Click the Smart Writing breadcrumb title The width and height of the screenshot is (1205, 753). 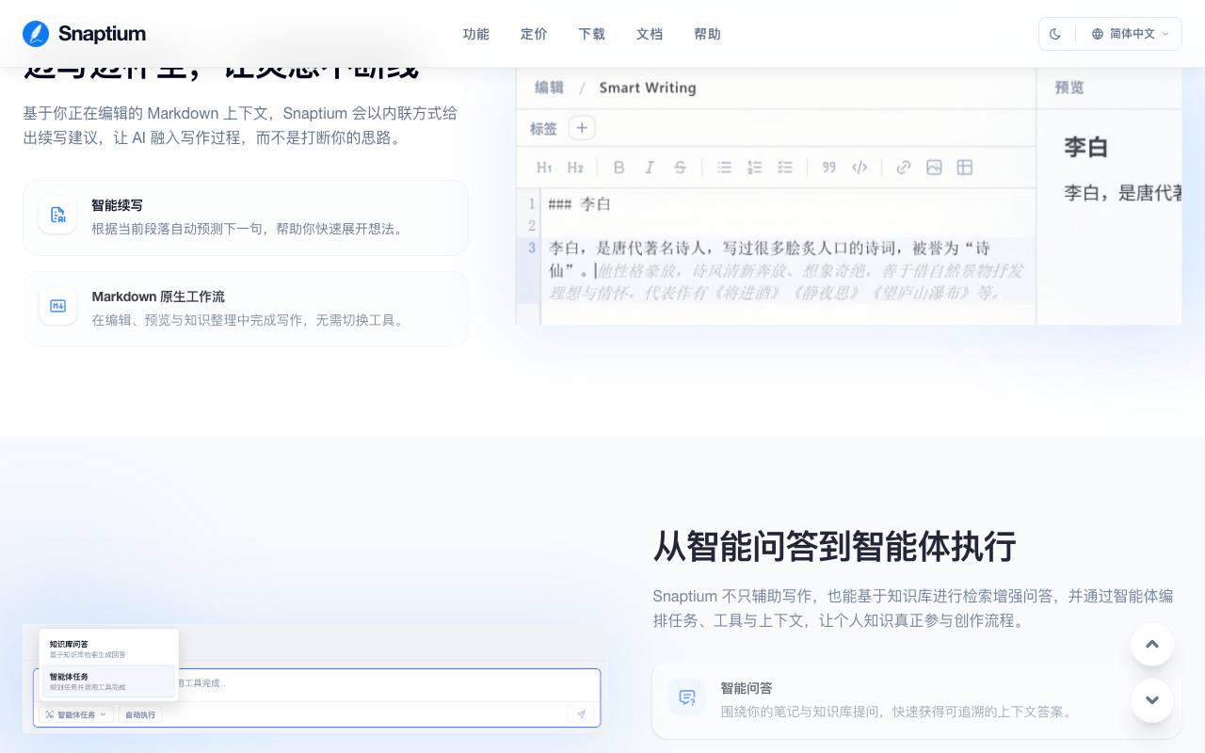pos(648,88)
